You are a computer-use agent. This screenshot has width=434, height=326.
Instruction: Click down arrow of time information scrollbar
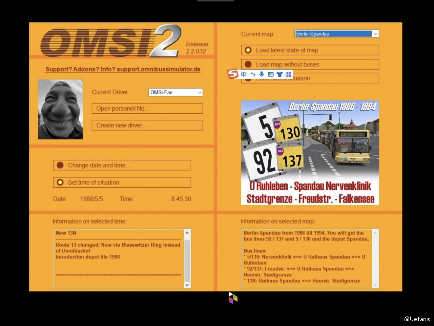pyautogui.click(x=187, y=285)
